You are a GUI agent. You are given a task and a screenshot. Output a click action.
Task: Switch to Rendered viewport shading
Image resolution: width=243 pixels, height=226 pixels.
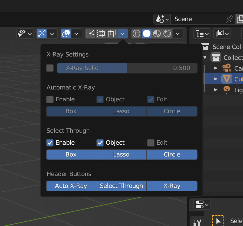(167, 34)
